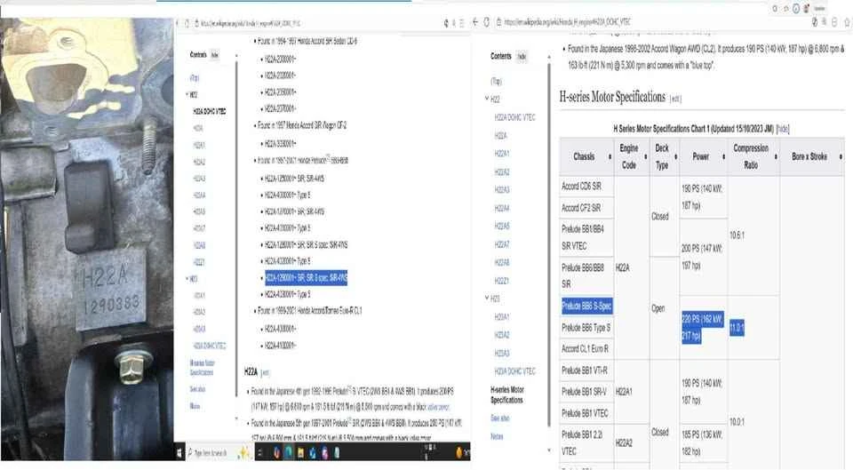
Task: Hide the H Series Motor Specifications chart
Action: click(783, 129)
